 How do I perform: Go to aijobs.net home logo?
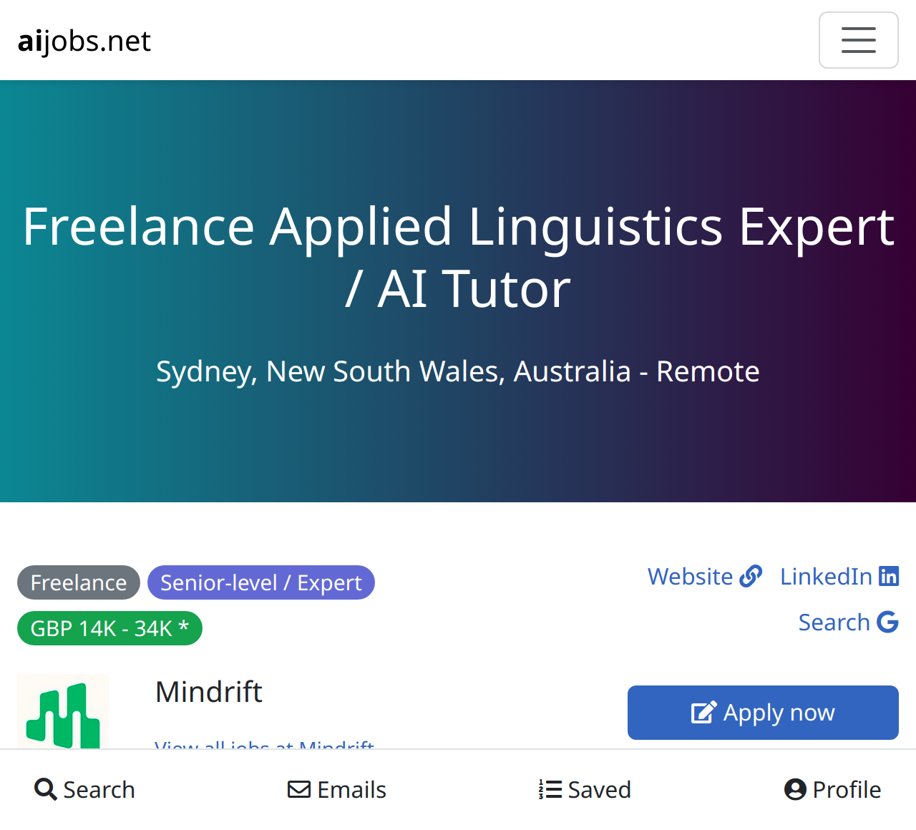tap(84, 41)
